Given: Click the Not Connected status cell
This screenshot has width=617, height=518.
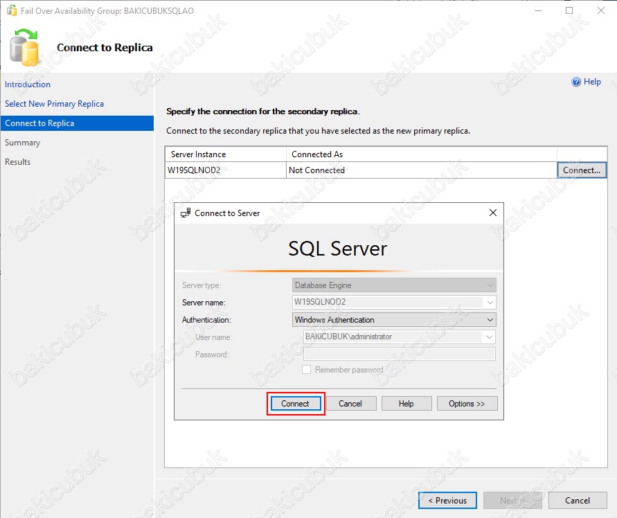Looking at the screenshot, I should pyautogui.click(x=422, y=170).
